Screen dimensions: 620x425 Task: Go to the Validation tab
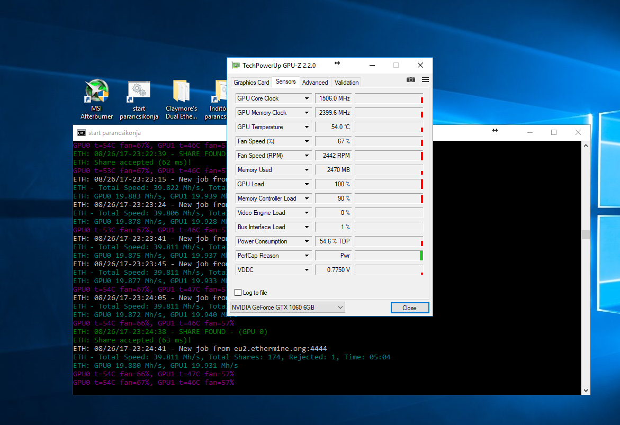click(347, 83)
